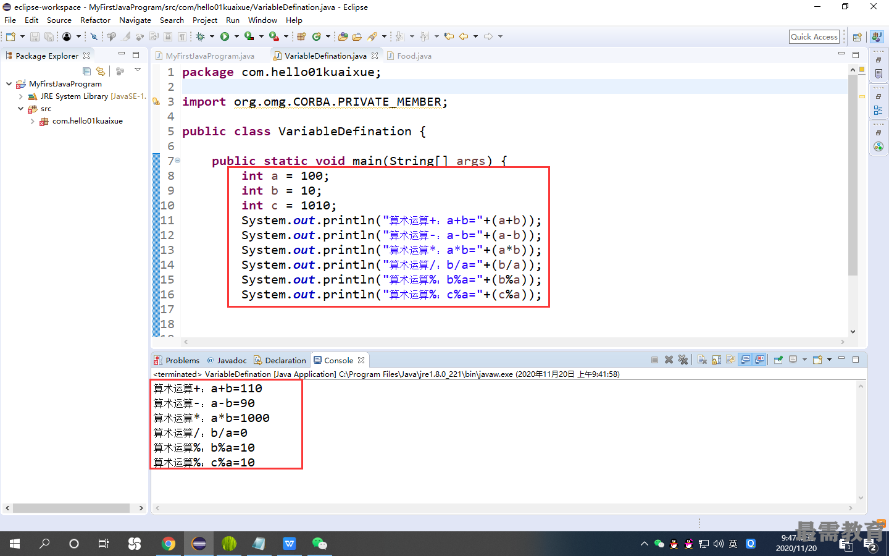889x556 pixels.
Task: Click the Back navigation arrow
Action: point(464,36)
